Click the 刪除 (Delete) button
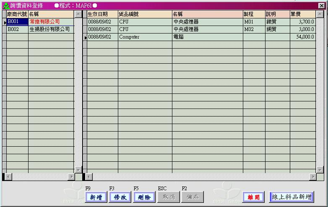The image size is (328, 207). pyautogui.click(x=144, y=197)
